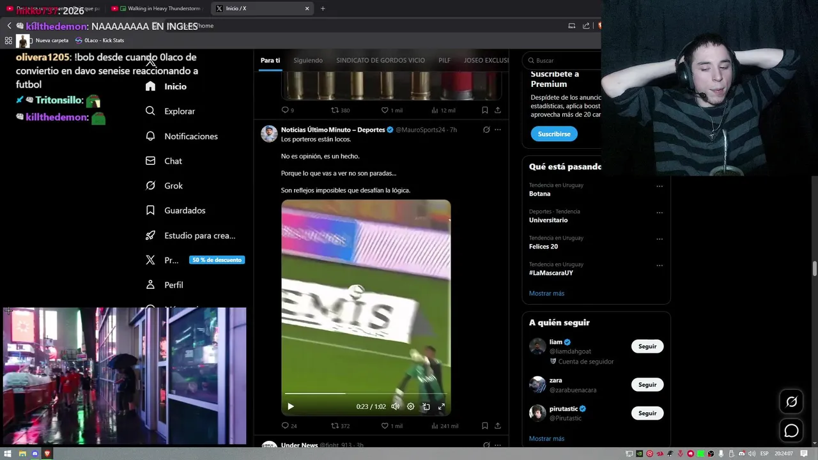Click the taskbar clock showing 20:24:07
Image resolution: width=818 pixels, height=460 pixels.
coord(783,454)
